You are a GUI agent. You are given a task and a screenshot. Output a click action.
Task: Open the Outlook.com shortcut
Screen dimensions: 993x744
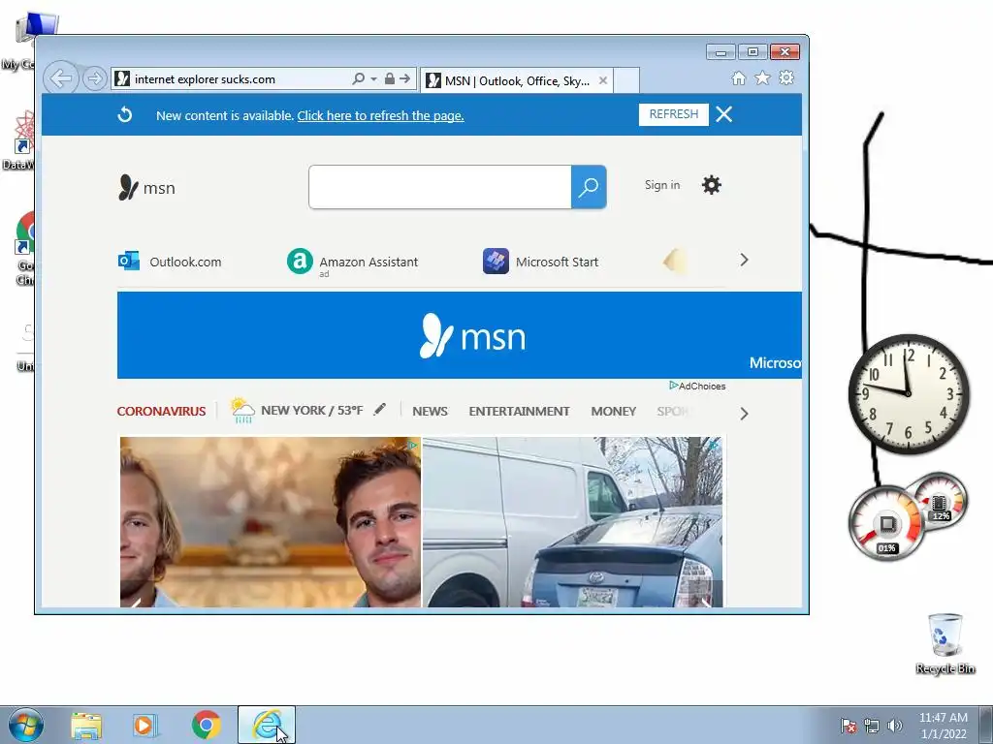(170, 262)
